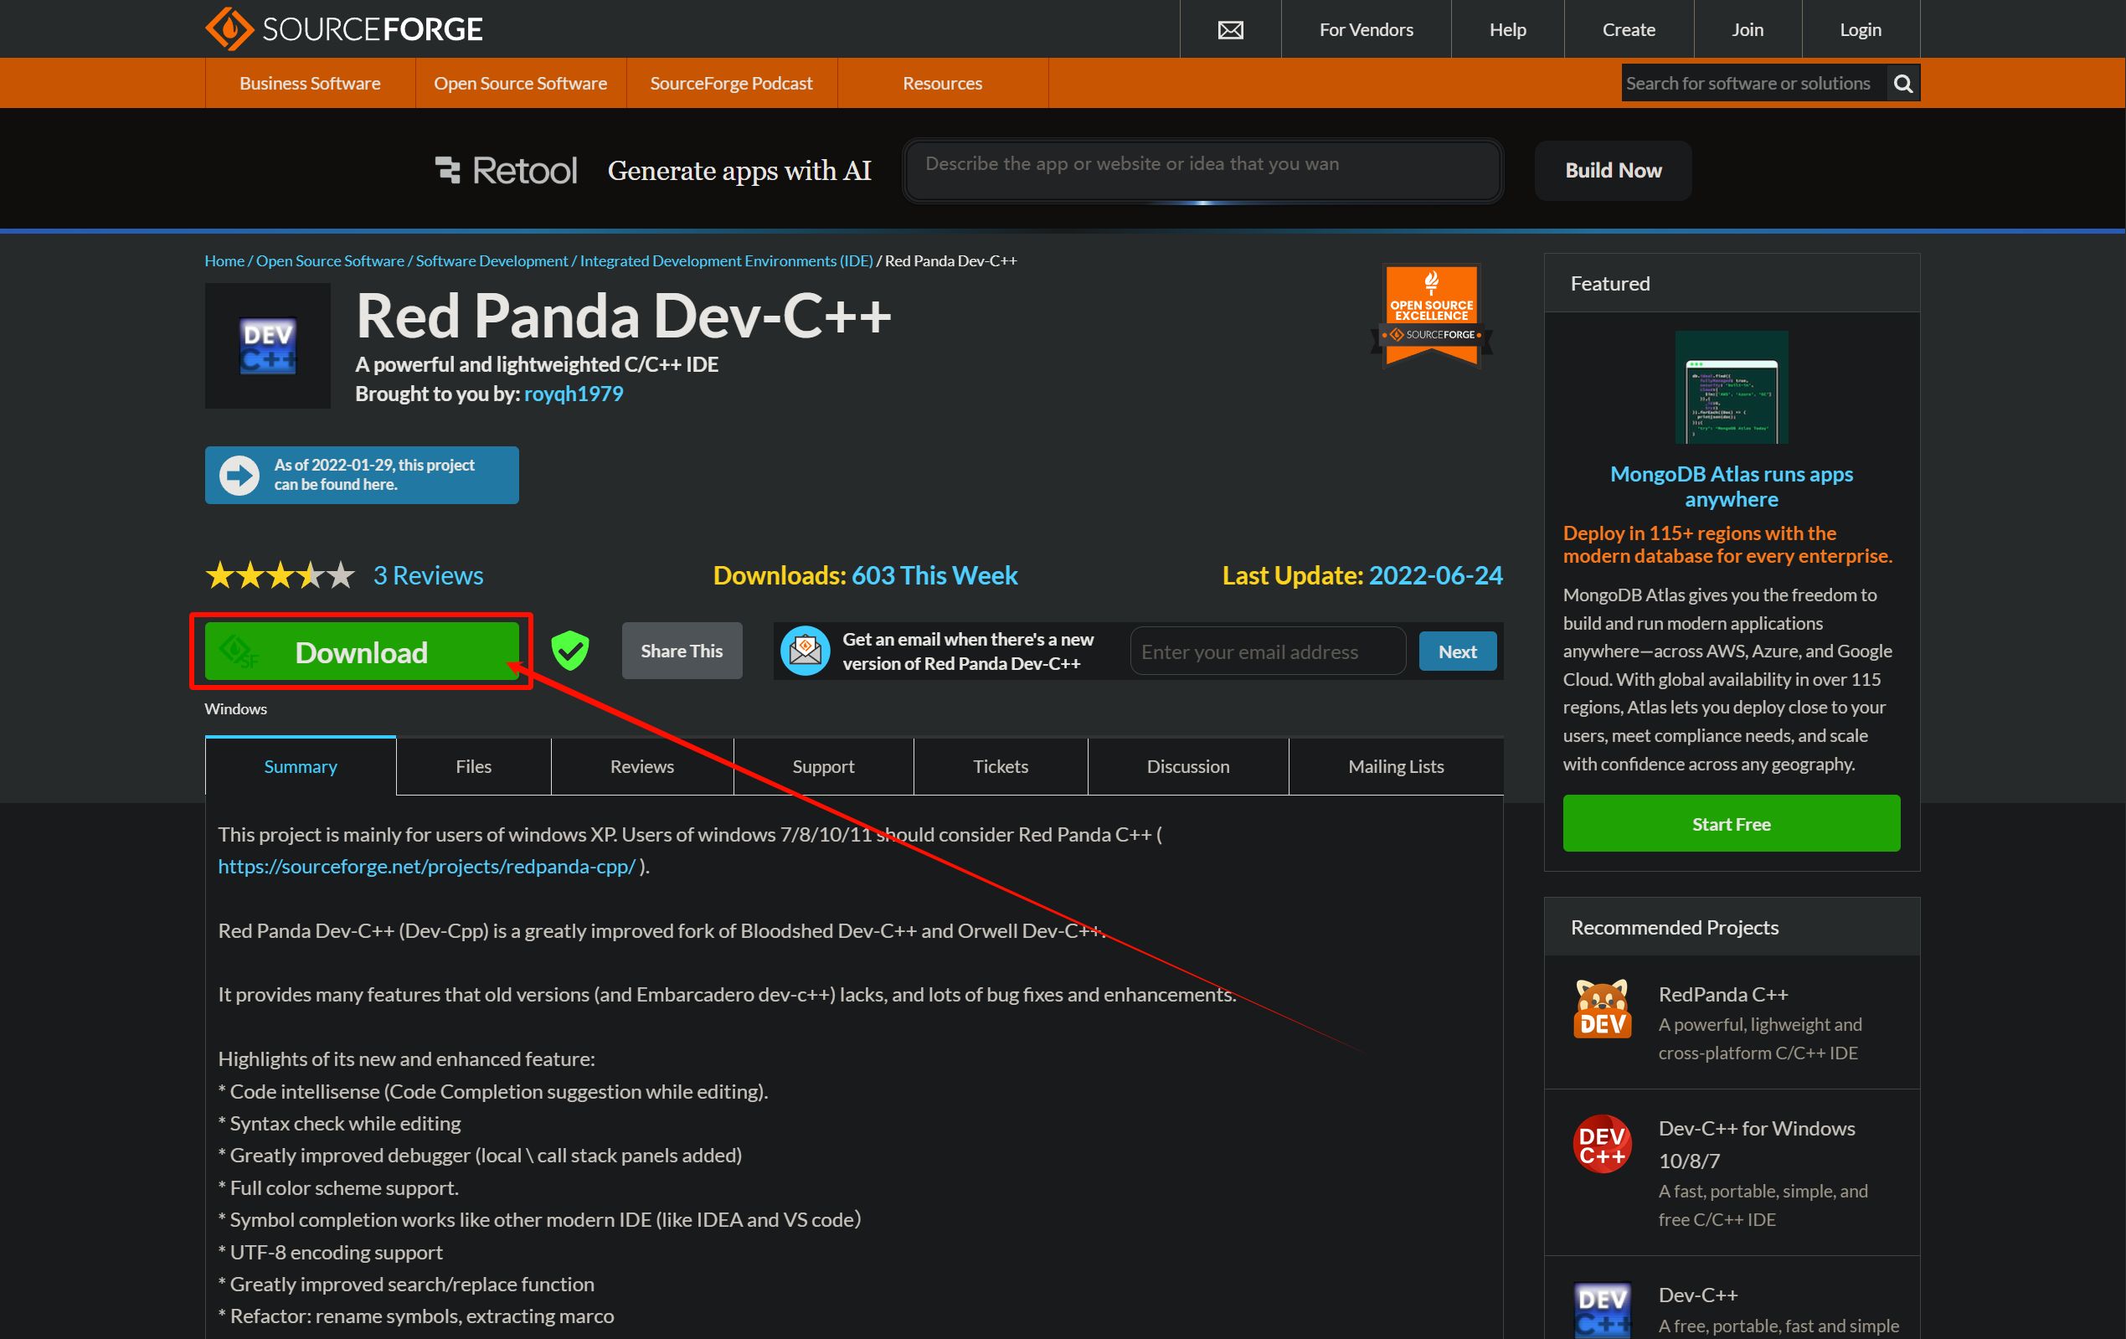Switch to the Reviews tab

point(642,767)
